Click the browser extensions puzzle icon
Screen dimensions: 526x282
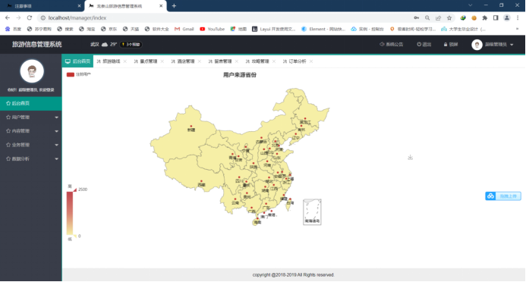[x=484, y=17]
